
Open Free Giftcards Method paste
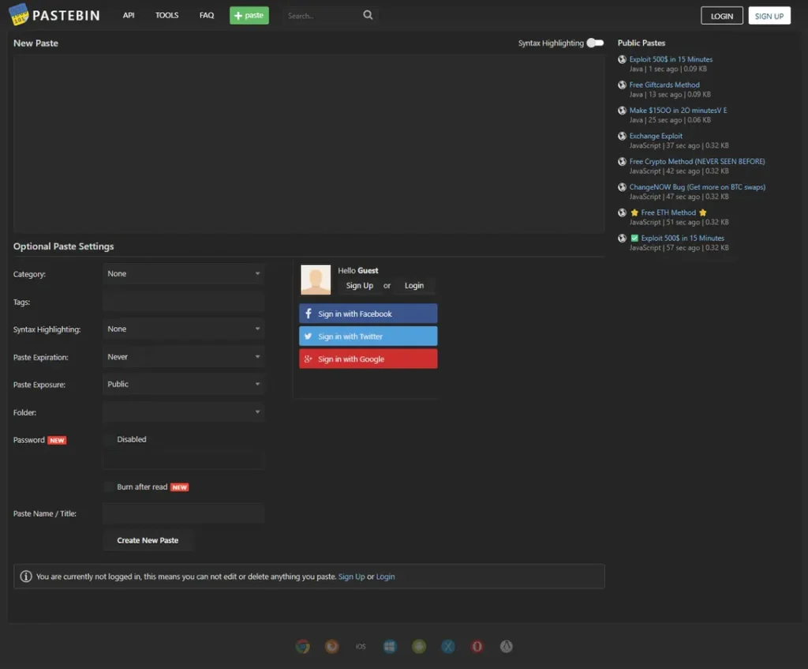pos(664,85)
